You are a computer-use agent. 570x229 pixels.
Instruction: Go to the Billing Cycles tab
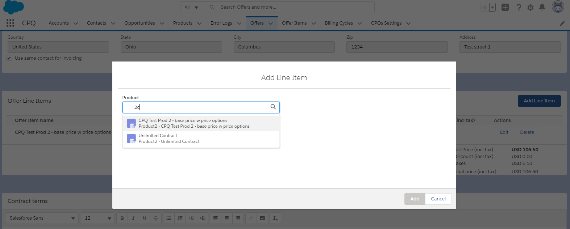339,23
